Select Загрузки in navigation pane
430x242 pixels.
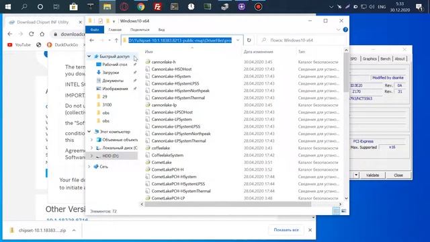(110, 73)
